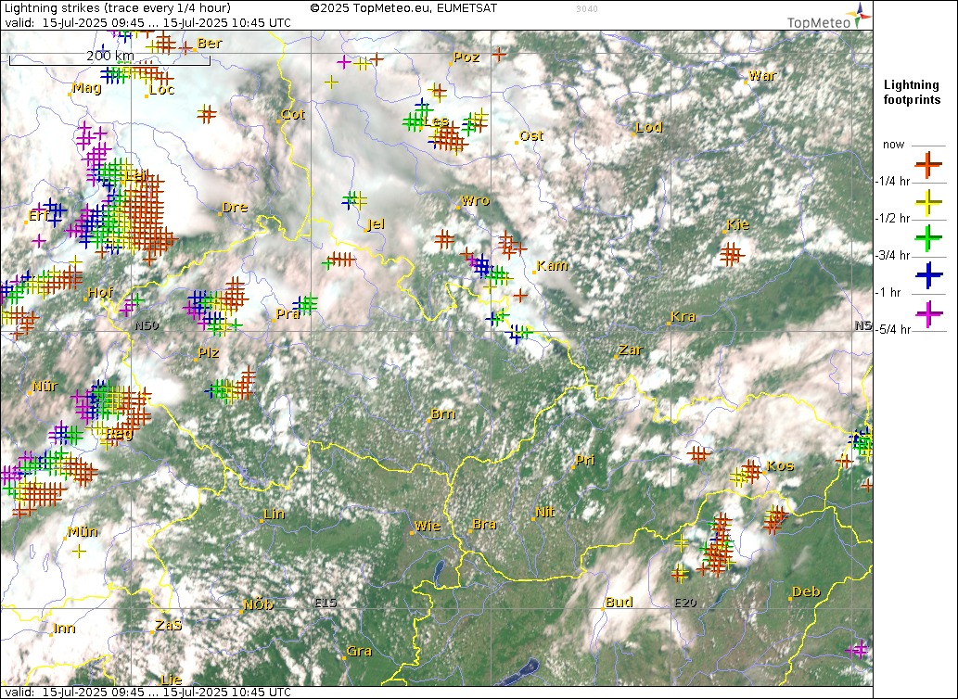This screenshot has height=699, width=958.
Task: Click the single yellow strike cross near Mün
Action: (78, 552)
